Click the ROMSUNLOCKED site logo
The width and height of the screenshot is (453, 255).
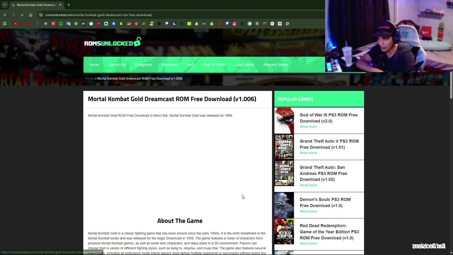pyautogui.click(x=113, y=42)
